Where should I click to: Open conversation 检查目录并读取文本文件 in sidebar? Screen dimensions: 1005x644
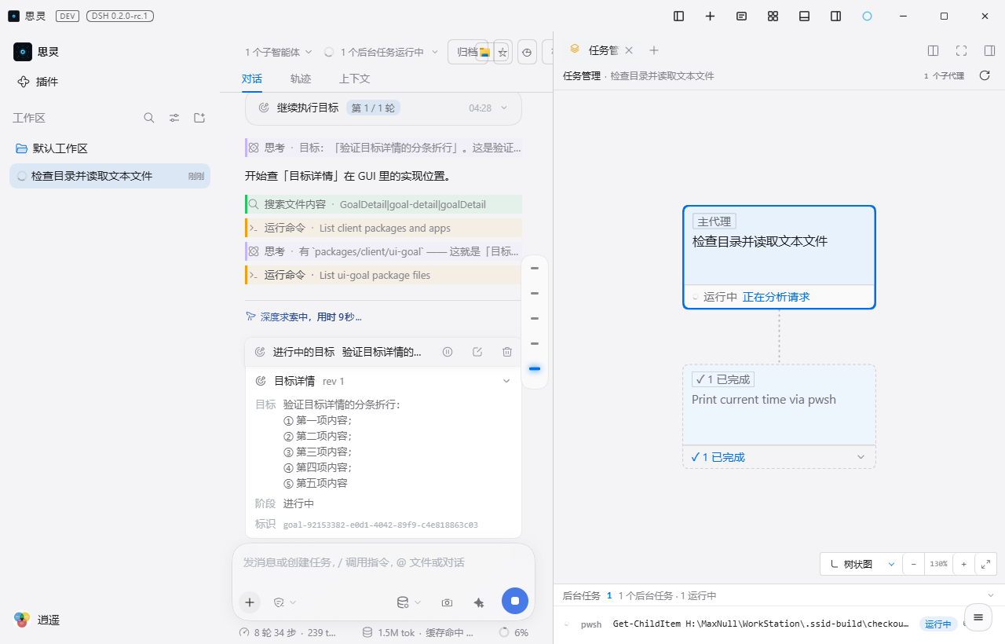[x=110, y=176]
